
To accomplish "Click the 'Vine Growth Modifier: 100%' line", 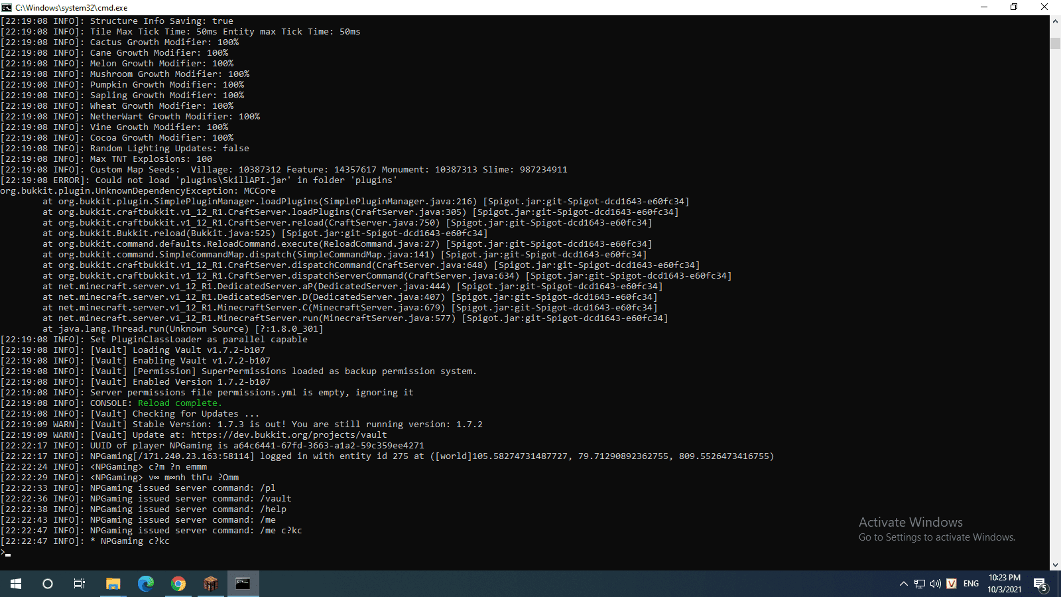I will click(x=114, y=127).
